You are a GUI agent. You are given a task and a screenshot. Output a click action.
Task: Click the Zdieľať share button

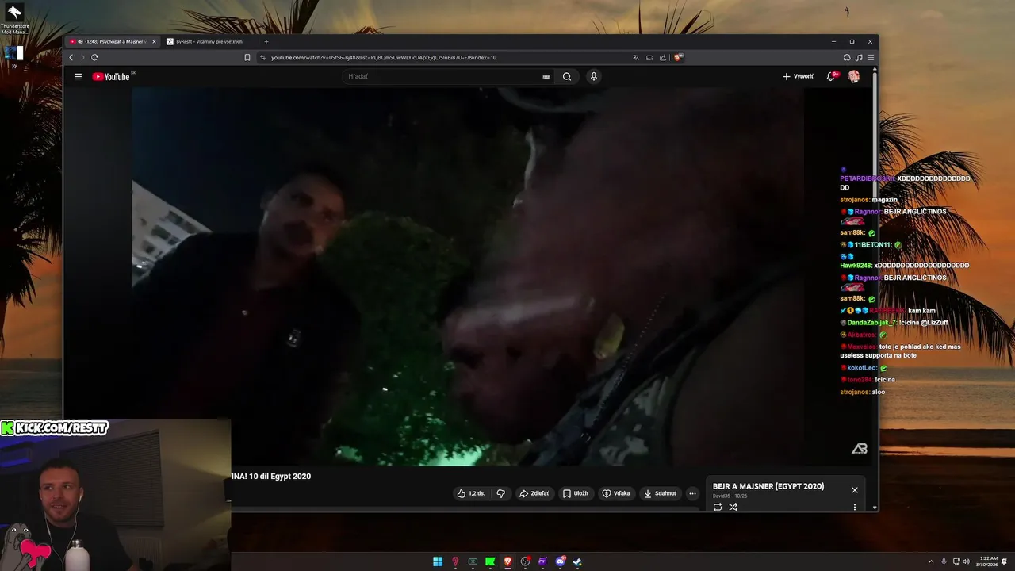534,493
